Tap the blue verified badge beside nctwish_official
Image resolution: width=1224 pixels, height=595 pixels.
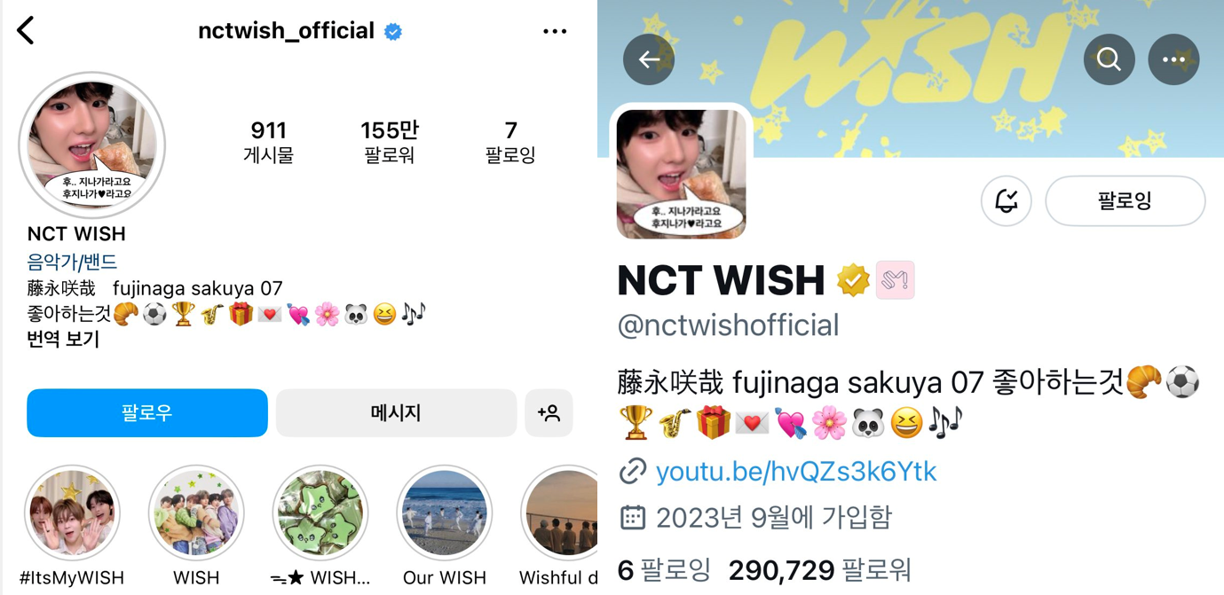tap(393, 32)
